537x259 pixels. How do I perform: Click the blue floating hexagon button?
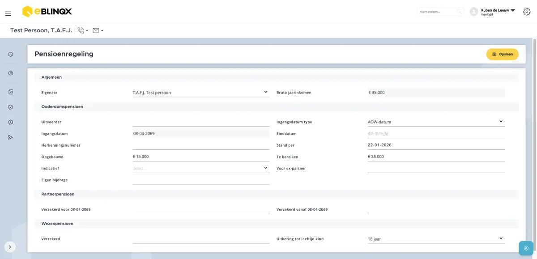pyautogui.click(x=526, y=248)
